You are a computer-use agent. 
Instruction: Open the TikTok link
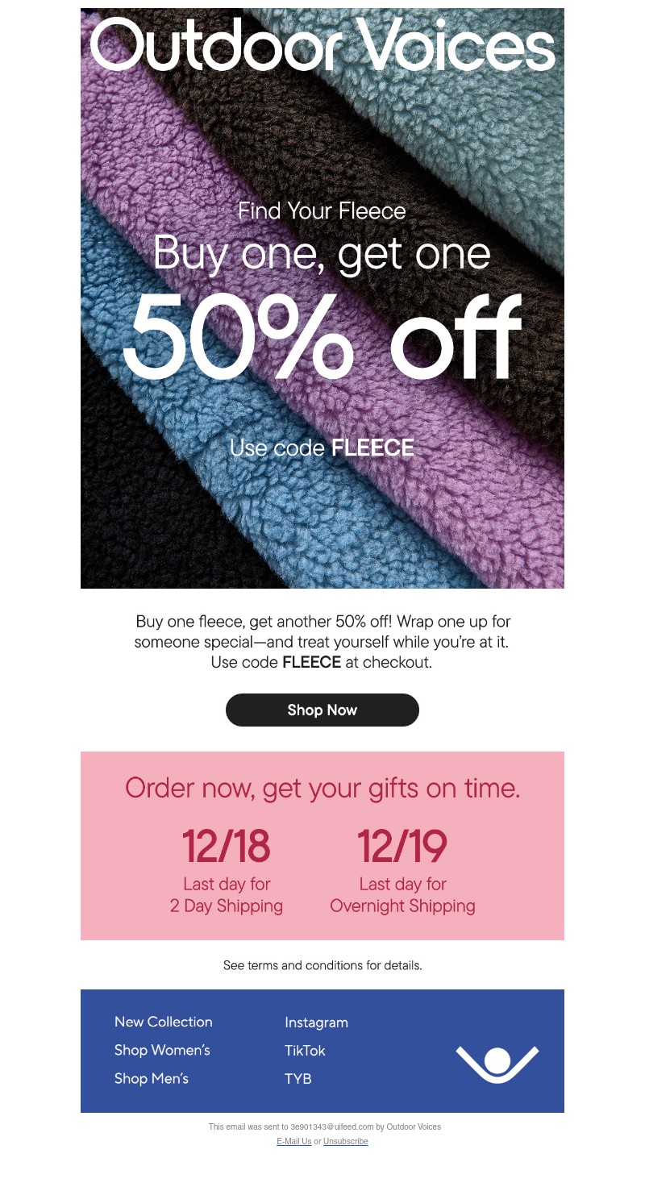pos(305,1050)
